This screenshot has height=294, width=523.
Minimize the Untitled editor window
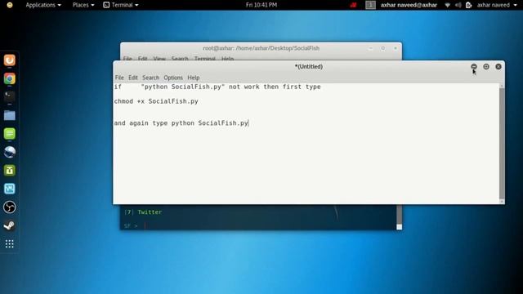click(474, 67)
